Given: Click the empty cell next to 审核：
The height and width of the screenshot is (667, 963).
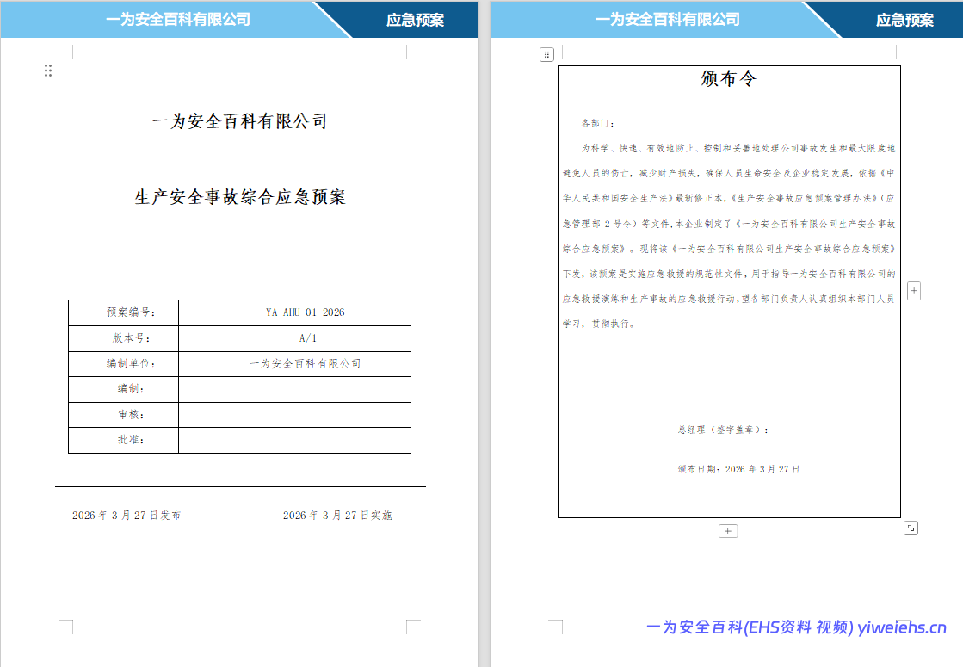Looking at the screenshot, I should click(x=294, y=415).
